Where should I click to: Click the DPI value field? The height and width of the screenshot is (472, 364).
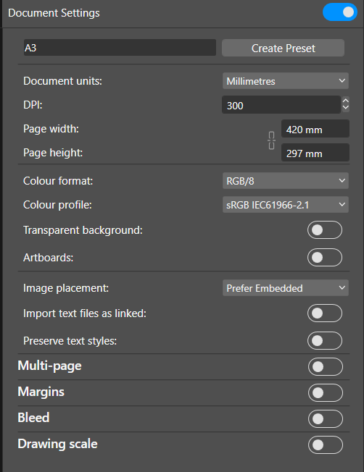tap(281, 105)
